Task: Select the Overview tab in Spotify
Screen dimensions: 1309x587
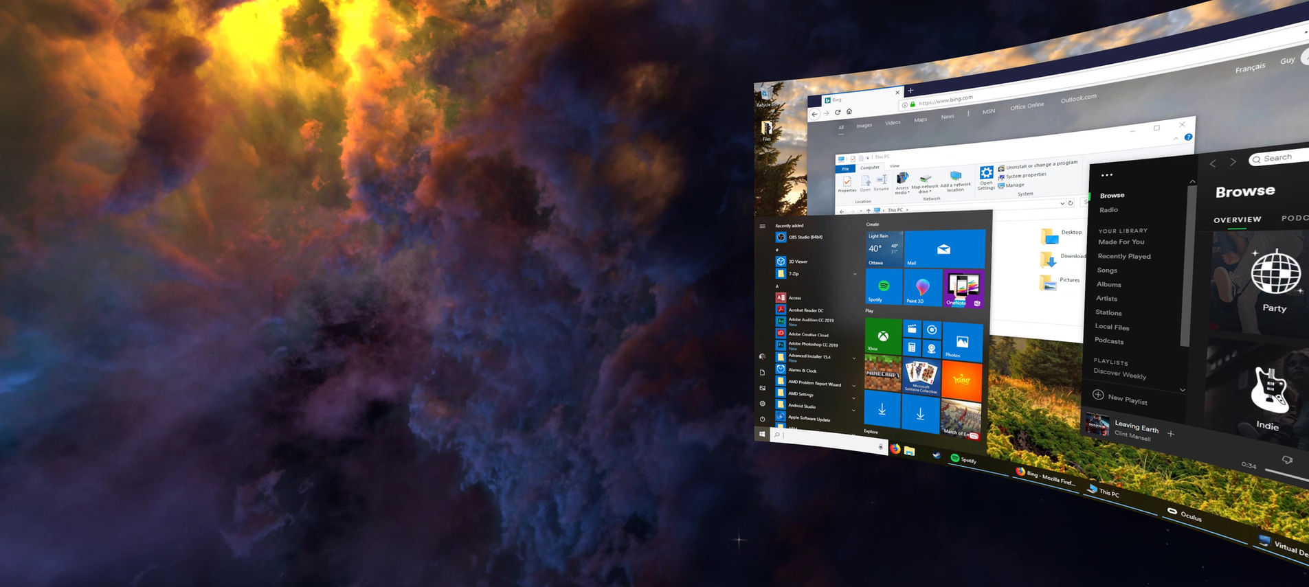Action: click(1237, 220)
